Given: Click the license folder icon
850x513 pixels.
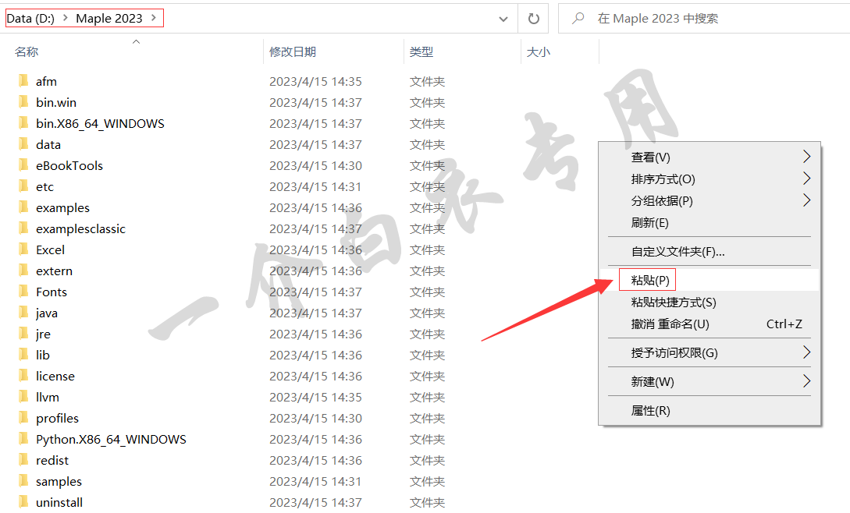Looking at the screenshot, I should (x=23, y=377).
